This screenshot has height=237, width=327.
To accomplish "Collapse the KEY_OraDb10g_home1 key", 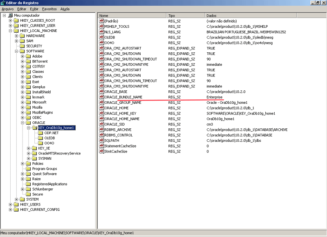I will tap(29, 128).
